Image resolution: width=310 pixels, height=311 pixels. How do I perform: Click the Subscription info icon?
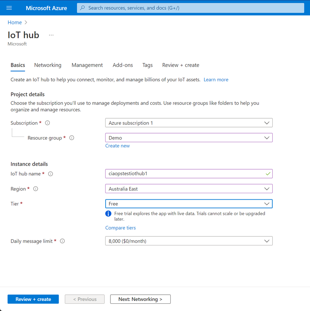point(47,123)
